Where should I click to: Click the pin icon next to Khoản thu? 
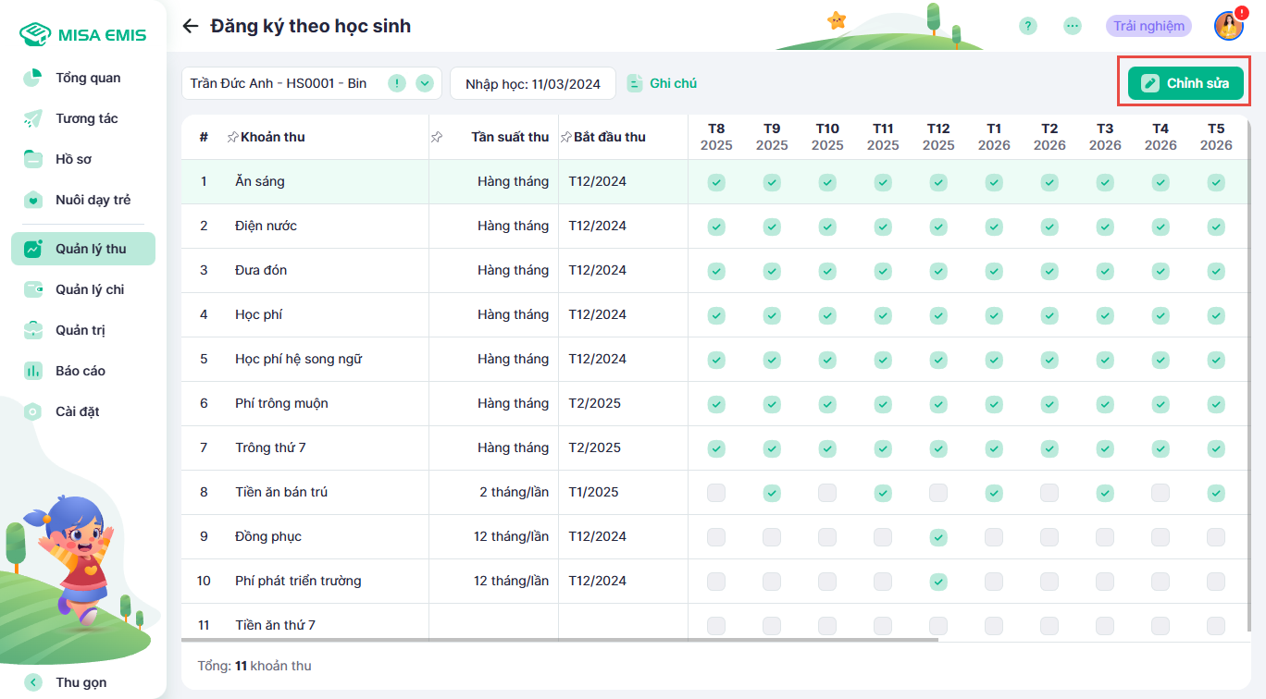232,138
